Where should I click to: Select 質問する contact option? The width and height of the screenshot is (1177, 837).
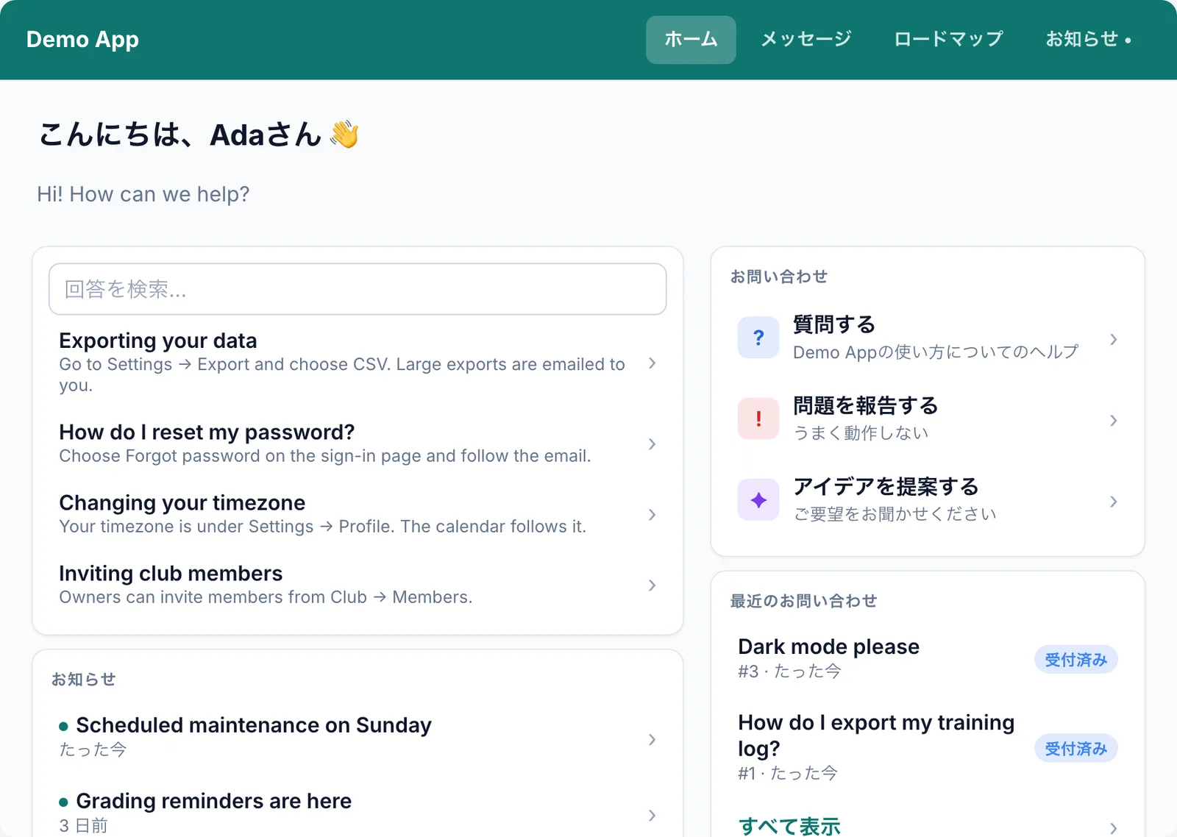point(928,338)
